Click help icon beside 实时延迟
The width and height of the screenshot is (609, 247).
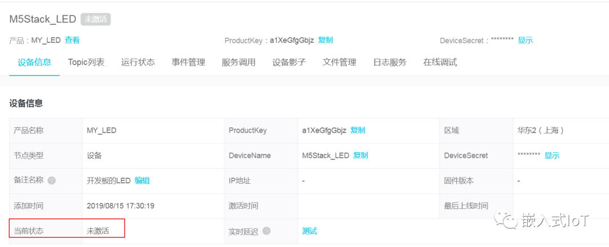(x=267, y=231)
